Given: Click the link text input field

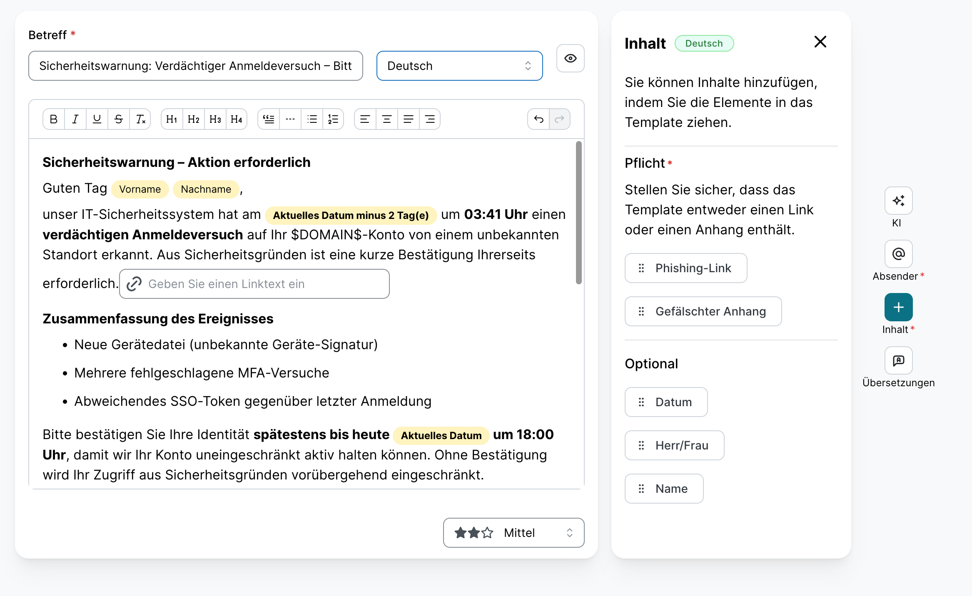Looking at the screenshot, I should pos(254,284).
